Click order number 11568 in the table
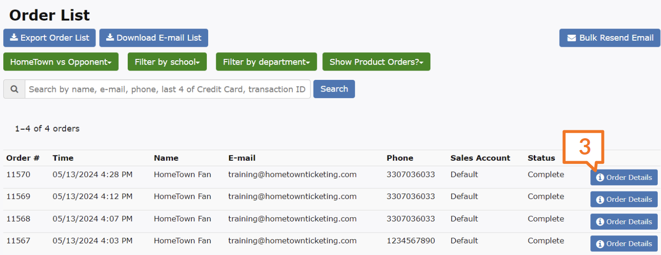 point(18,219)
